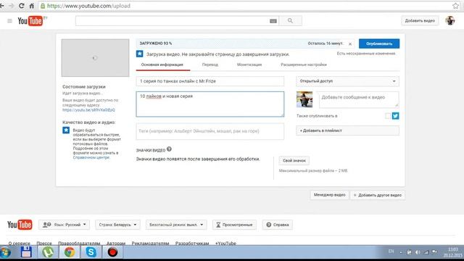Open Менеджер видео button
The width and height of the screenshot is (464, 261).
[329, 195]
